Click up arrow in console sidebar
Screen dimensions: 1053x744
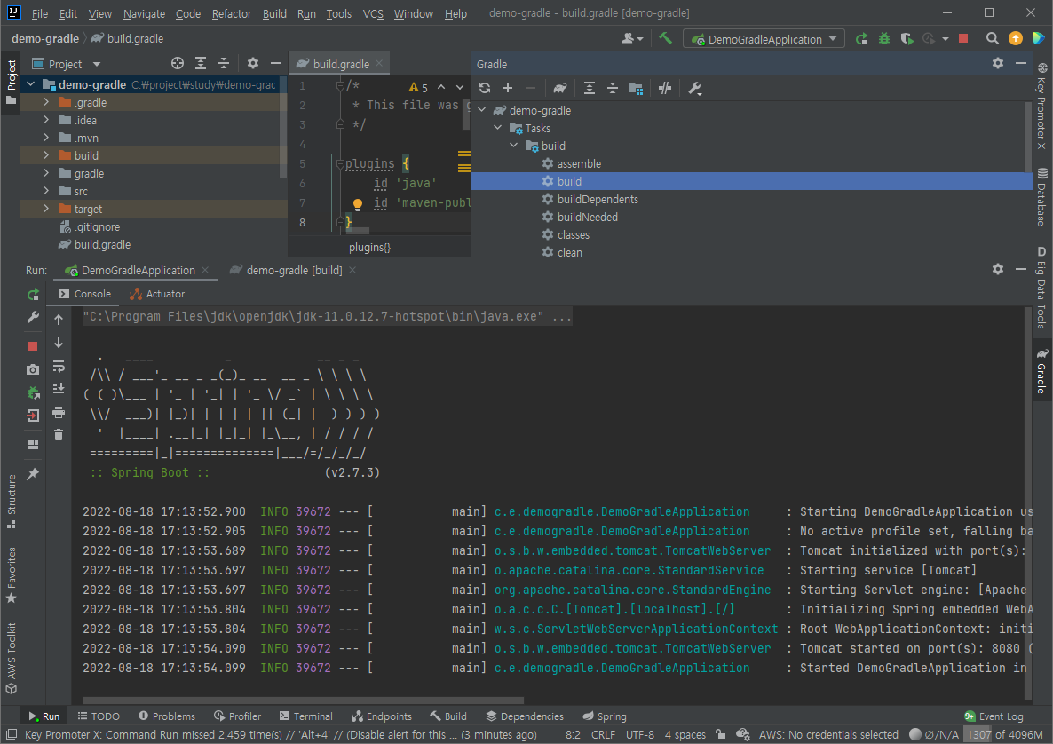(59, 320)
